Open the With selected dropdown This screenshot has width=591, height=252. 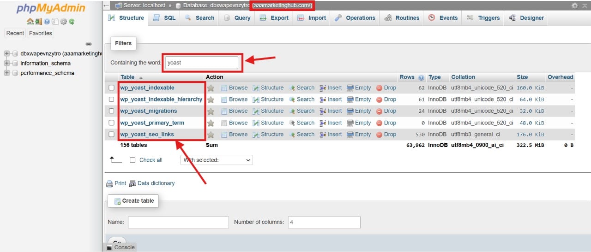[217, 160]
